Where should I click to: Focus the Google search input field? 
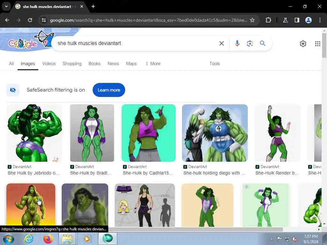(135, 43)
